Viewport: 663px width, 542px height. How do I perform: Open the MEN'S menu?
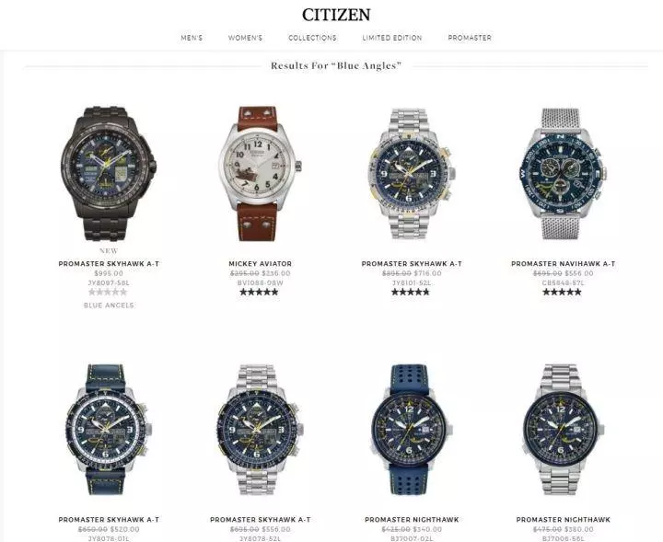coord(192,38)
